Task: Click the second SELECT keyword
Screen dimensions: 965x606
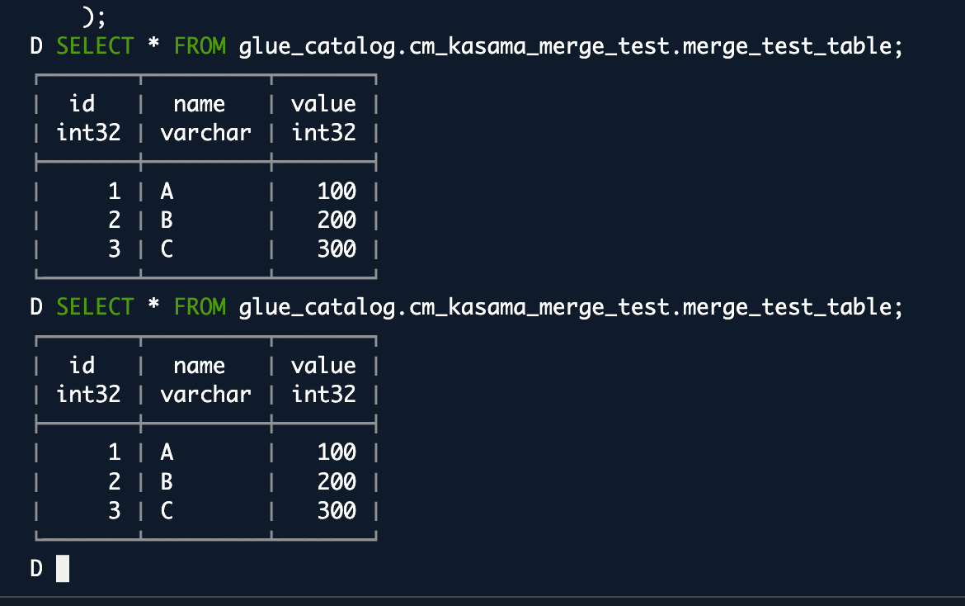Action: [96, 307]
